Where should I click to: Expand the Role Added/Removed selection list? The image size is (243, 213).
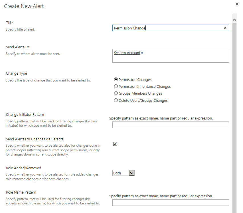click(132, 173)
